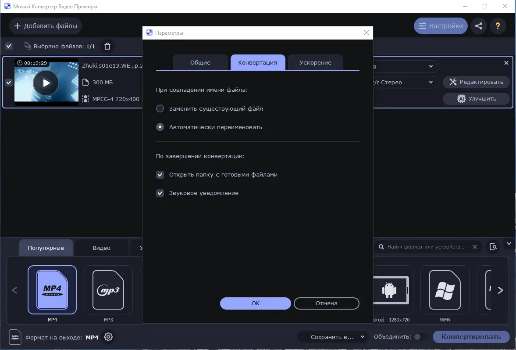Open the Ускорение tab
Image resolution: width=516 pixels, height=350 pixels.
315,63
